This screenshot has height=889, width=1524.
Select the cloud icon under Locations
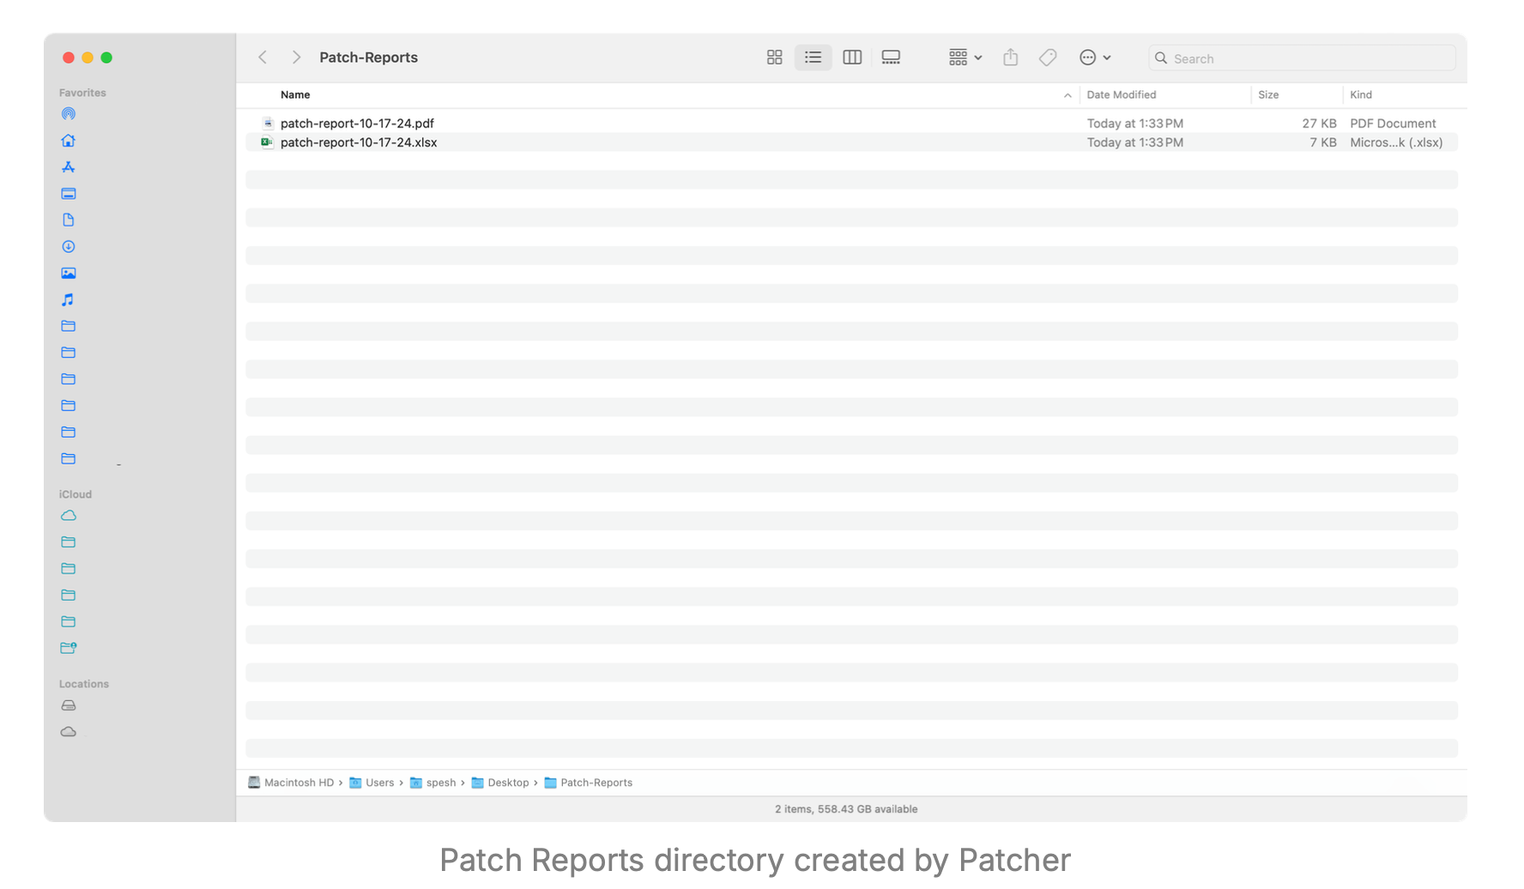(x=69, y=732)
